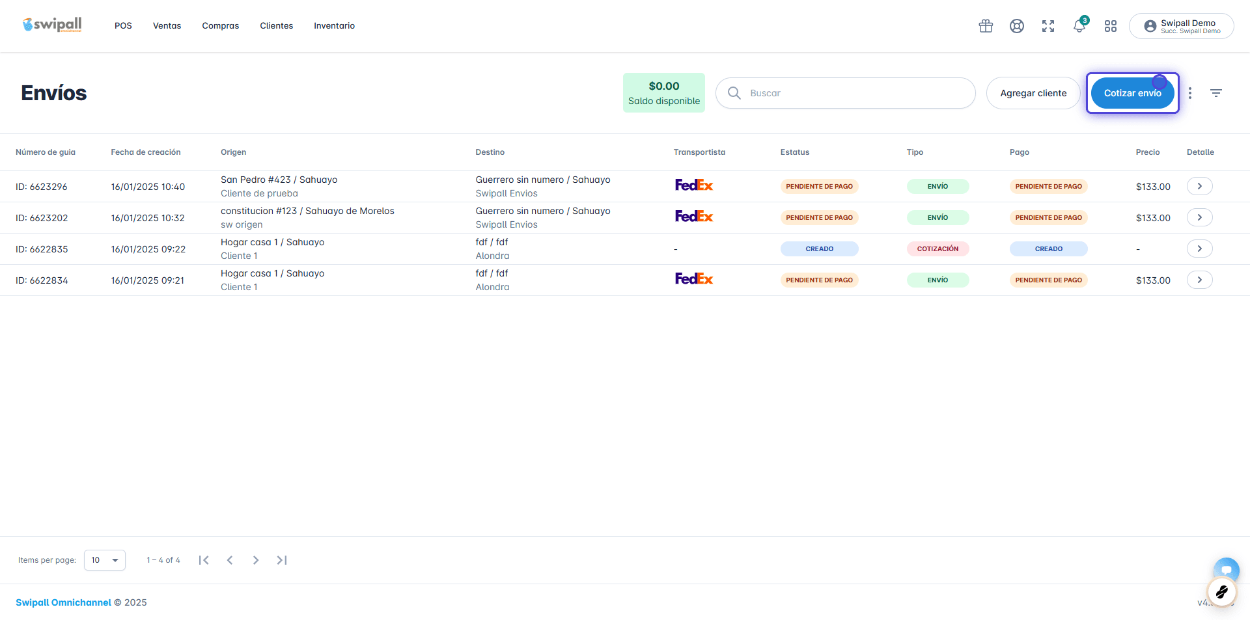Click the Cotizar envío button
Screen dimensions: 1250x620
(x=1133, y=93)
